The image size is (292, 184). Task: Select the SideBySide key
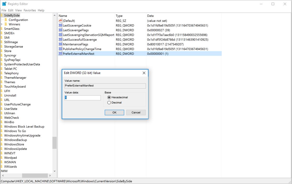(x=12, y=15)
